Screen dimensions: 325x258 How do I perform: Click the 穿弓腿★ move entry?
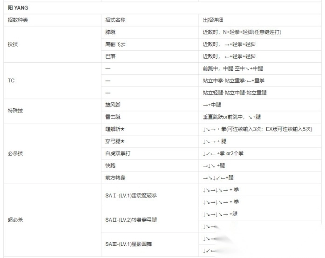115,141
